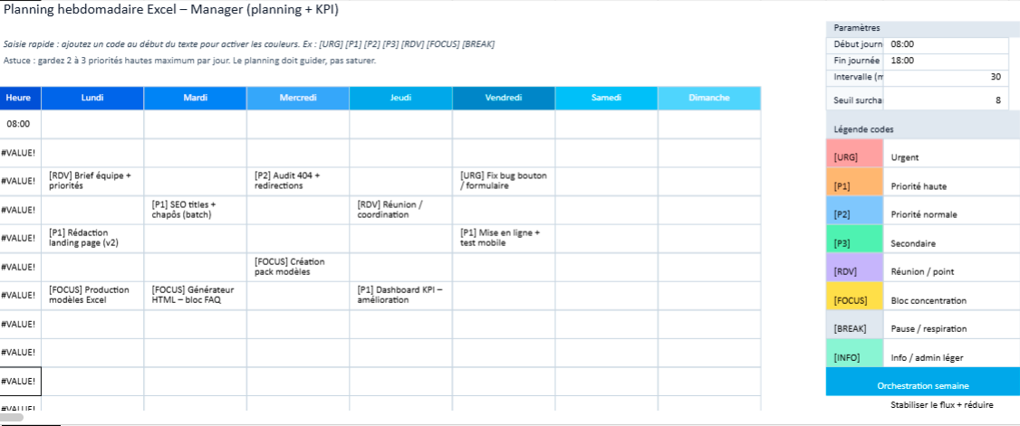The height and width of the screenshot is (426, 1020).
Task: Select the '[P1] SEO titles + chapôs' cell
Action: coord(195,209)
